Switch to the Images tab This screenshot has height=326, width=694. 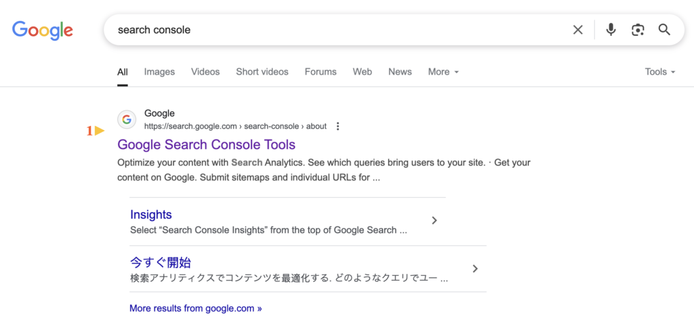pos(159,72)
